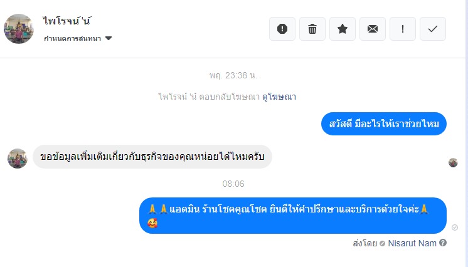Viewport: 468px width, 267px height.
Task: Mark conversation done with checkmark button
Action: tap(433, 29)
